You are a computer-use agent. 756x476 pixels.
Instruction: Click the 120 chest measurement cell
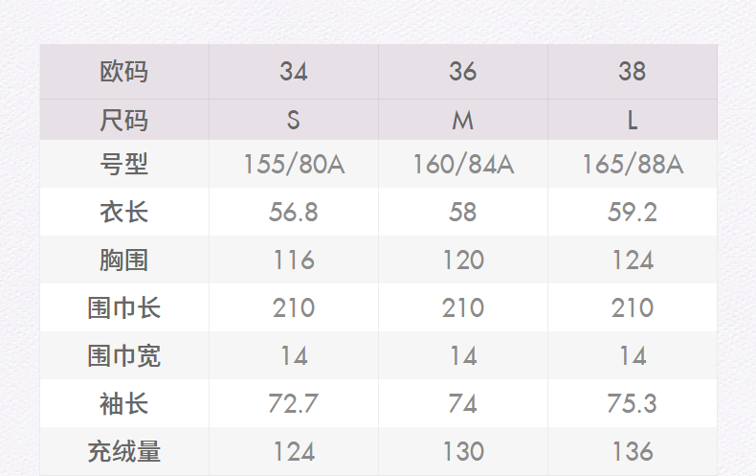click(463, 260)
